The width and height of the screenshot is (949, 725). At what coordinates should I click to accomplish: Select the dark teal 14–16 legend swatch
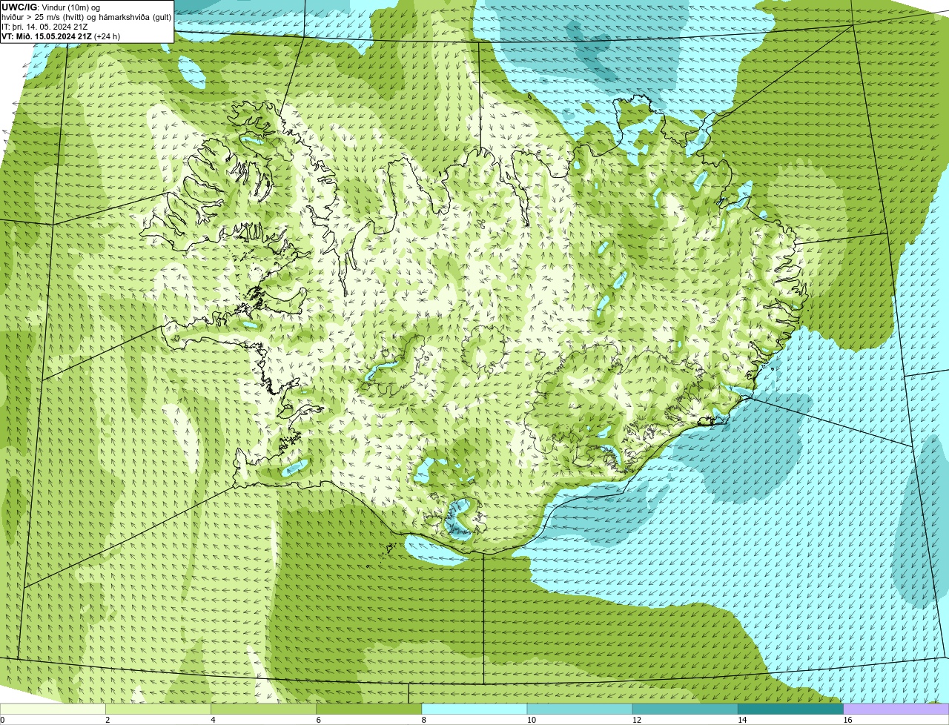coord(790,709)
